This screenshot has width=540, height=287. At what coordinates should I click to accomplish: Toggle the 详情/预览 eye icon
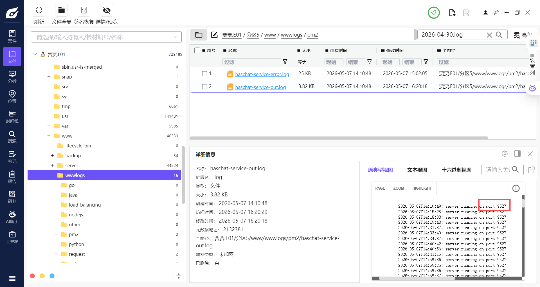click(107, 10)
